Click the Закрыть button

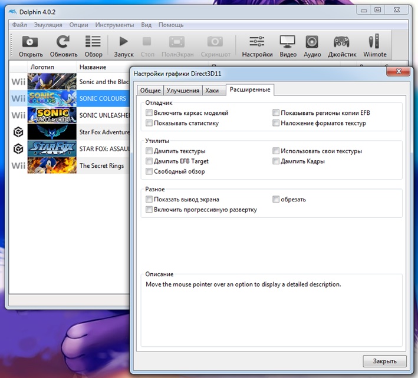(384, 362)
